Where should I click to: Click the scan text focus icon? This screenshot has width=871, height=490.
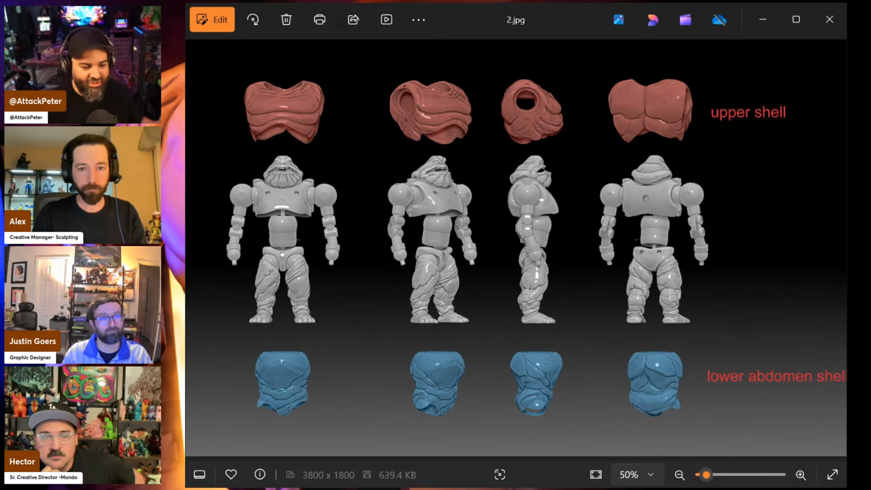coord(500,475)
